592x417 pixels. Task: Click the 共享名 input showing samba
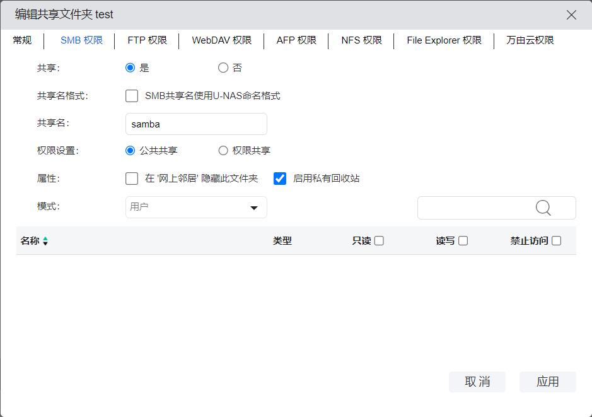point(195,124)
